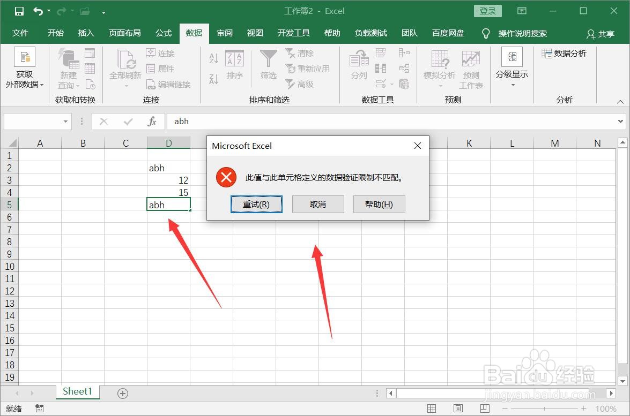Open the Undo history dropdown arrow
The height and width of the screenshot is (416, 630).
49,11
